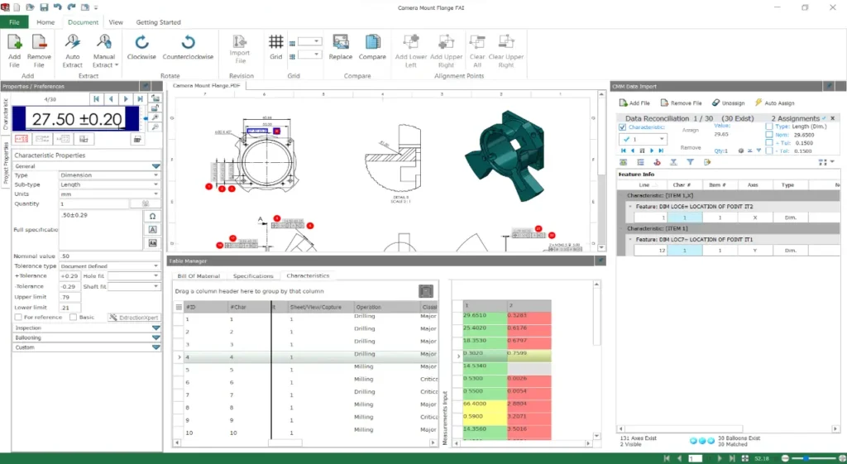Viewport: 847px width, 464px height.
Task: Open the Sub-type Length dropdown
Action: [156, 184]
